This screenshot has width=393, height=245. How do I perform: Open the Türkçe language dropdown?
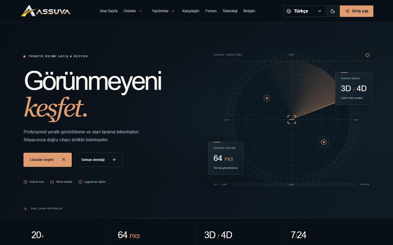click(x=304, y=11)
